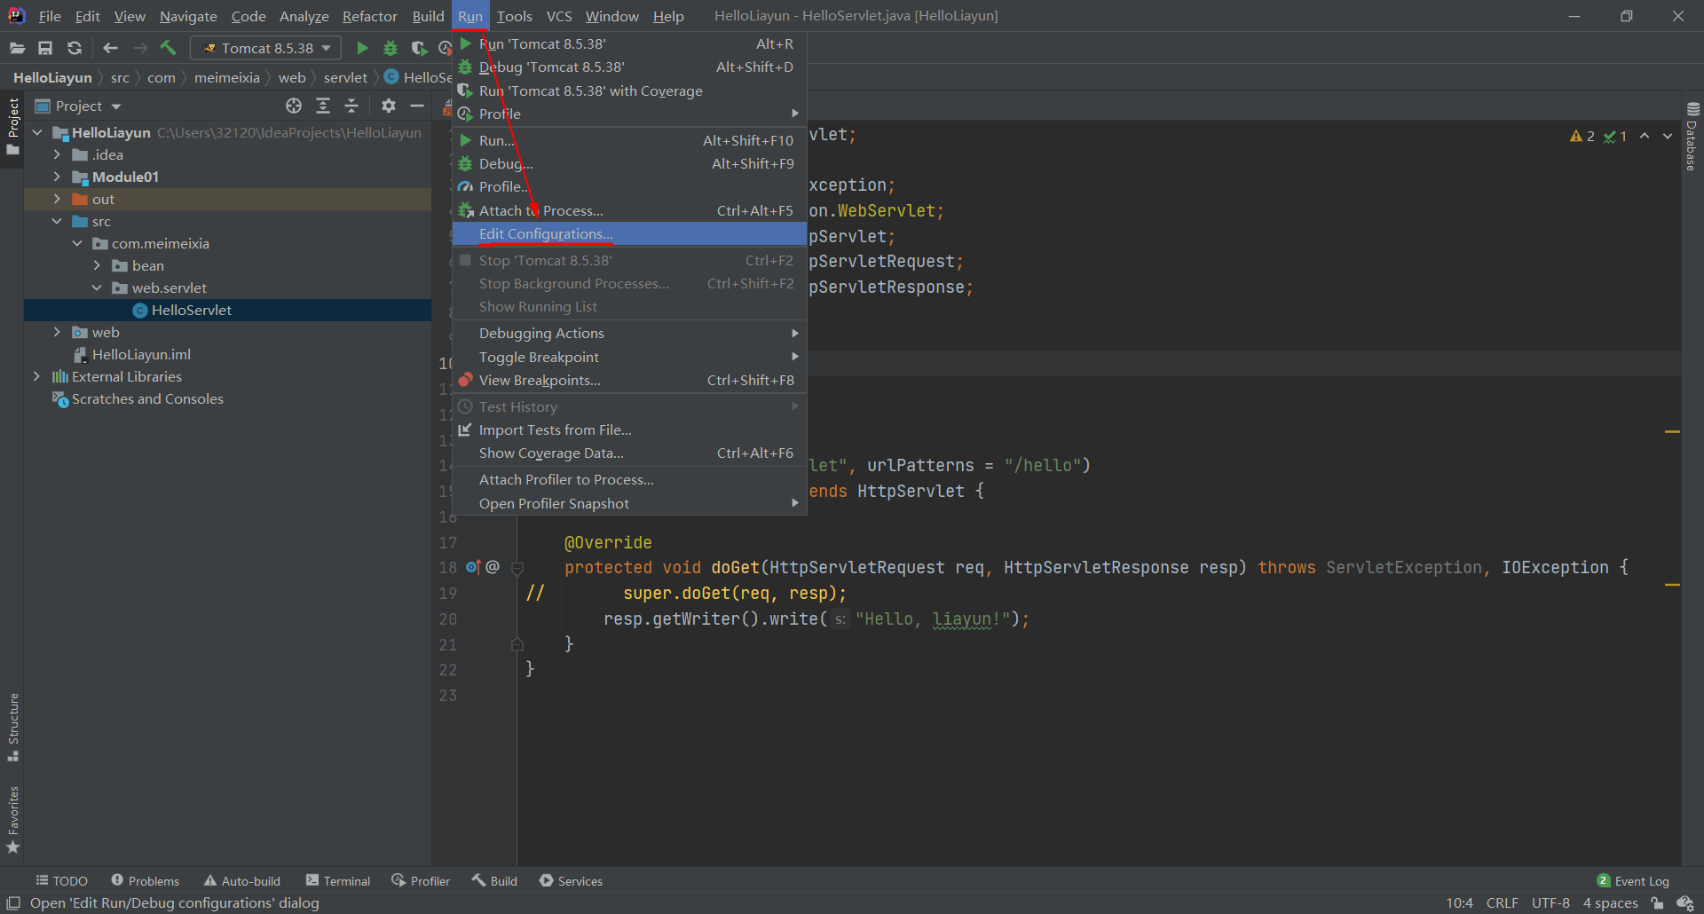Viewport: 1704px width, 914px height.
Task: Collapse the HelloLiayun project root node
Action: (x=37, y=132)
